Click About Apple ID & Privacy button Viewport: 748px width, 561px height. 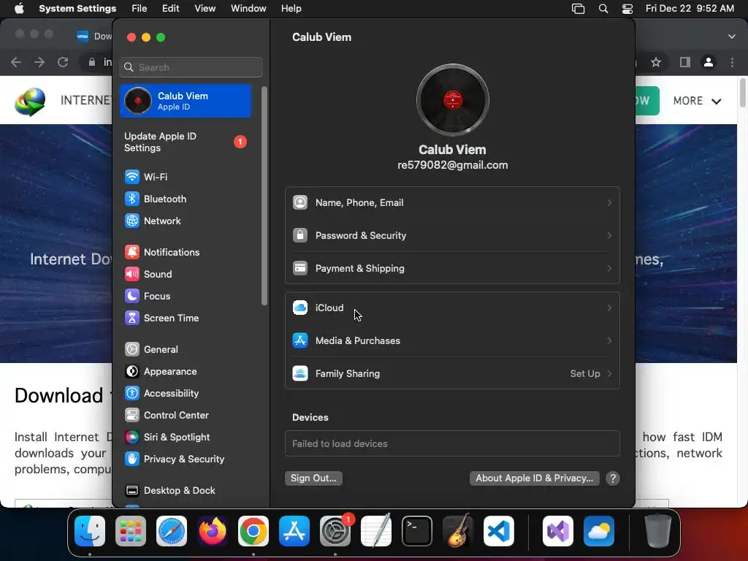[534, 478]
